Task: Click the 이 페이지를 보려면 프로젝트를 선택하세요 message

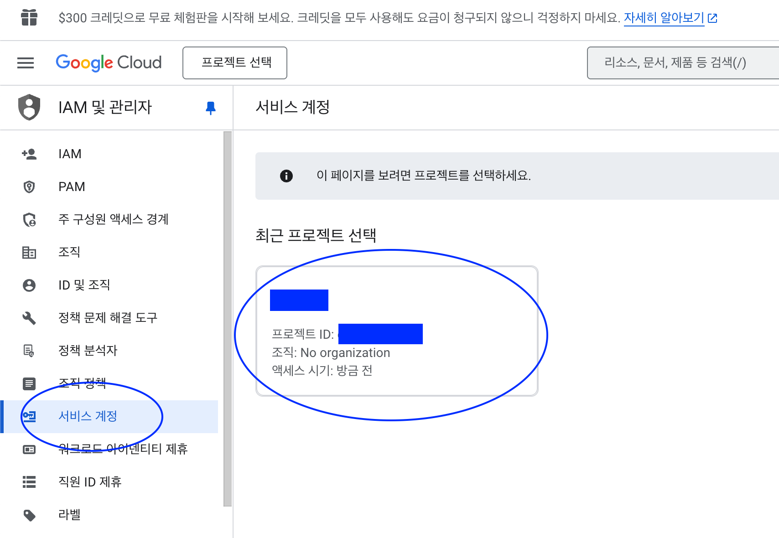Action: [424, 176]
